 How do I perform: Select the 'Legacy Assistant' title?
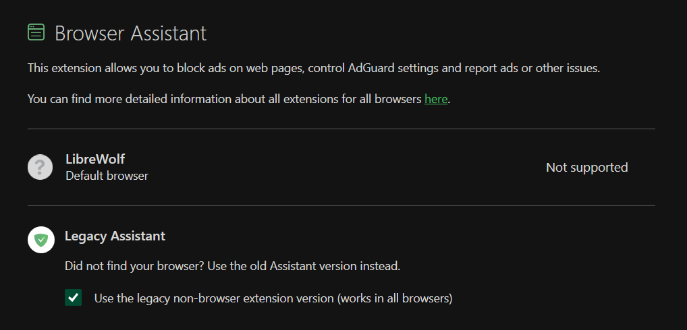pos(115,236)
